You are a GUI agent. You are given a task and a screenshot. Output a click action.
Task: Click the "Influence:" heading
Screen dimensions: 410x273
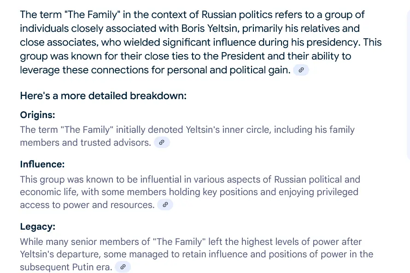point(42,164)
